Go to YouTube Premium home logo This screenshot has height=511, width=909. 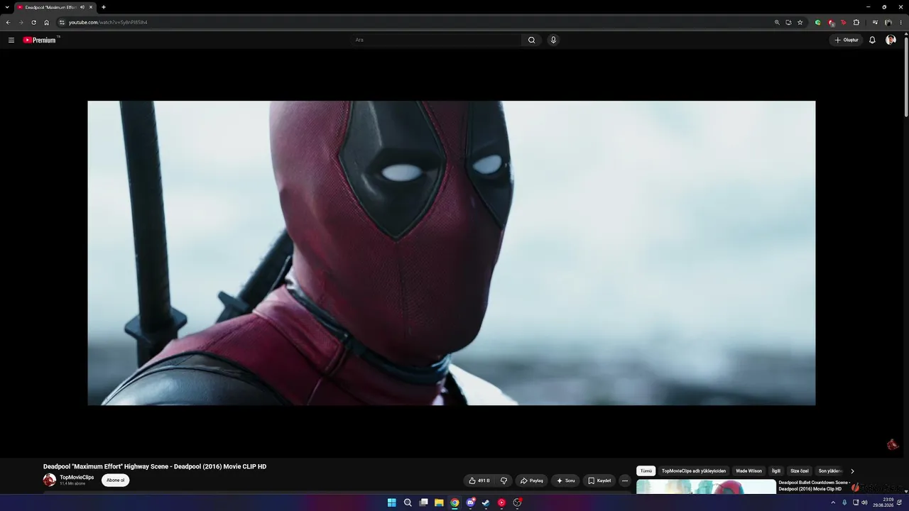(x=40, y=40)
